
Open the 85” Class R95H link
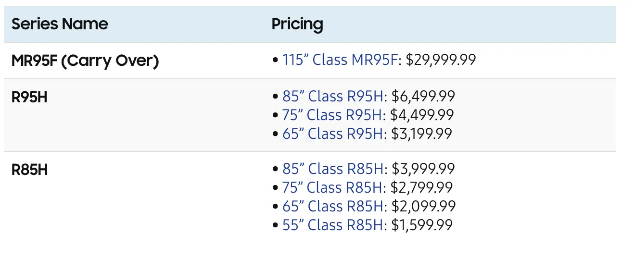(333, 97)
